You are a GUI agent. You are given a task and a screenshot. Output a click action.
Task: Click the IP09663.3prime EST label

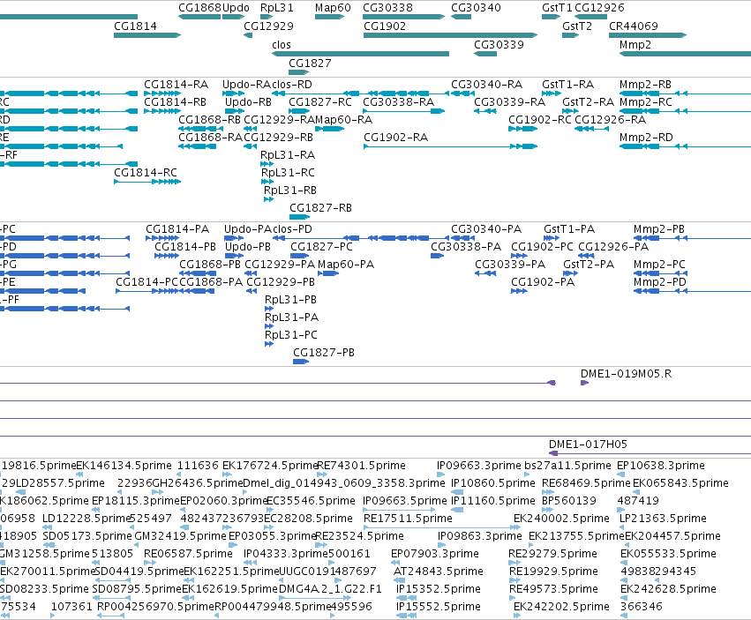479,466
